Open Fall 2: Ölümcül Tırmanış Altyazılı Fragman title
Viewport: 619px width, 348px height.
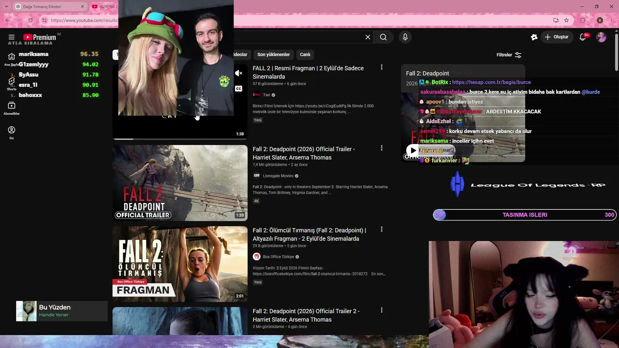[309, 234]
